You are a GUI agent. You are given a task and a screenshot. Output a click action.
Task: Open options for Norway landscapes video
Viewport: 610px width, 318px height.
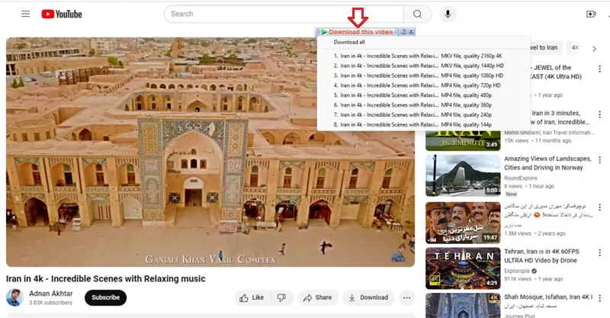point(599,160)
